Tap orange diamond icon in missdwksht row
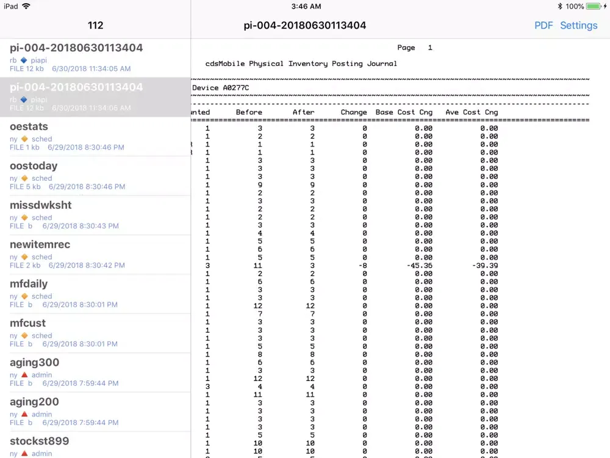 pyautogui.click(x=24, y=217)
